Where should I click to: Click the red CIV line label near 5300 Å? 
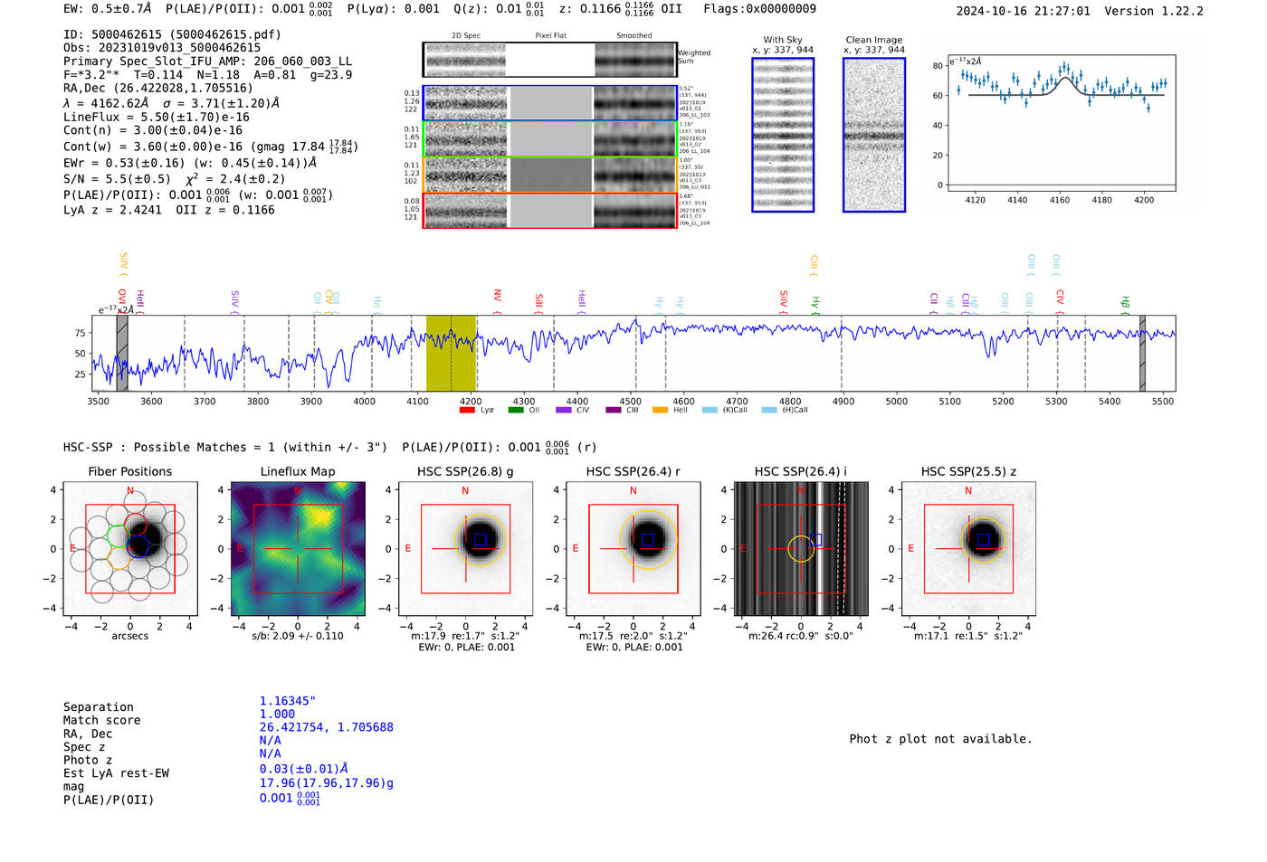point(1060,301)
